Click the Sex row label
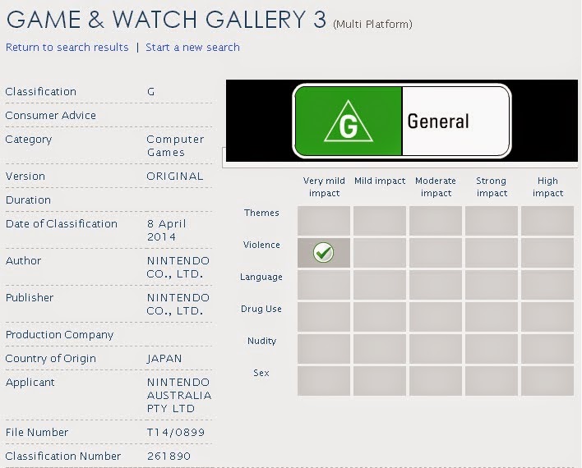This screenshot has width=582, height=468. click(x=261, y=373)
